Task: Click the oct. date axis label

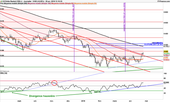Action: pos(35,101)
